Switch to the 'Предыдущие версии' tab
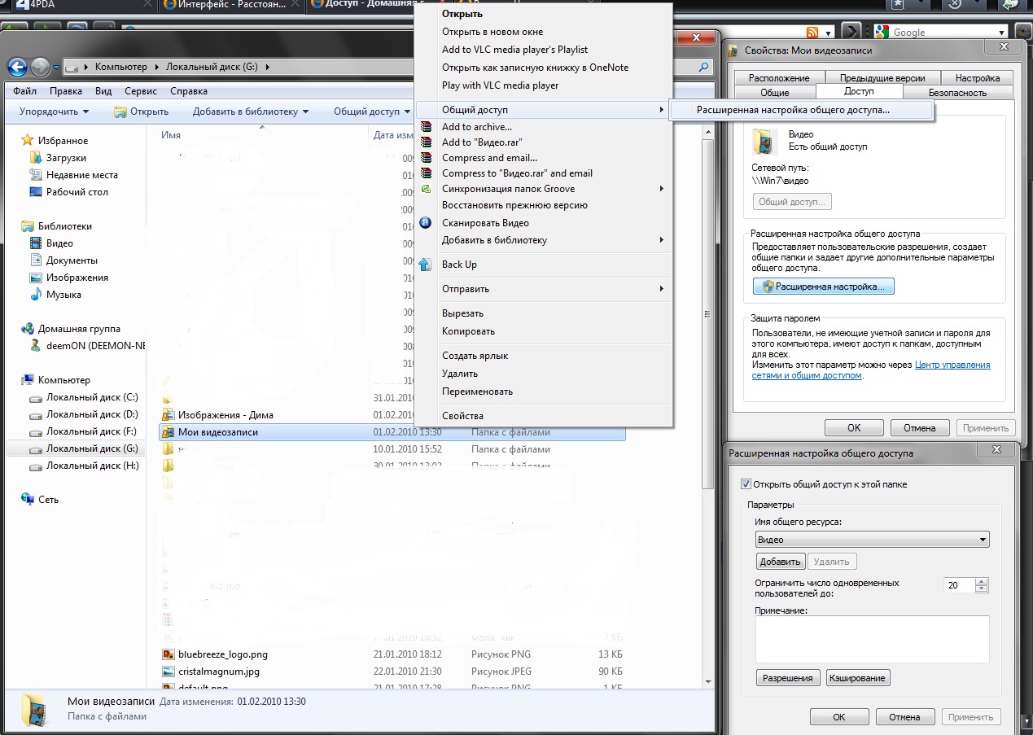The height and width of the screenshot is (735, 1033). point(882,78)
